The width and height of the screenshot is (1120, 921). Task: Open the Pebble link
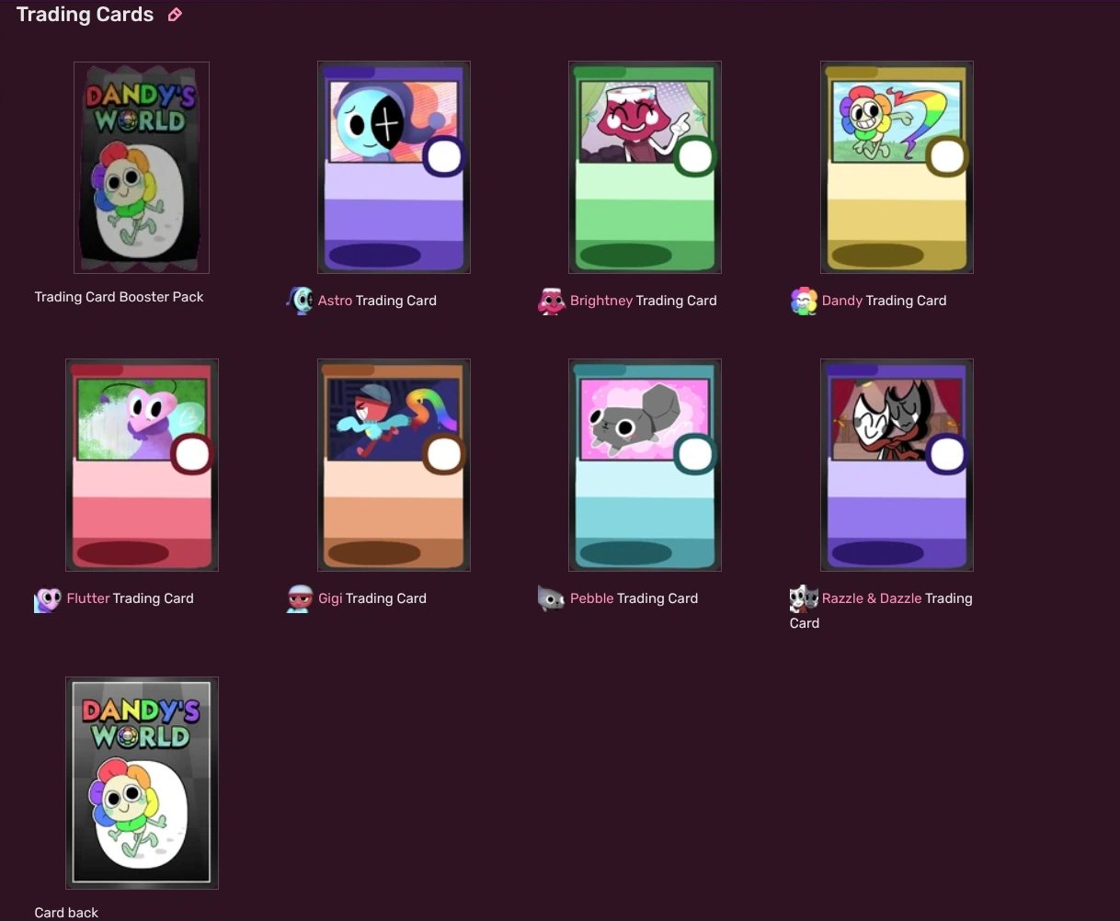coord(591,598)
